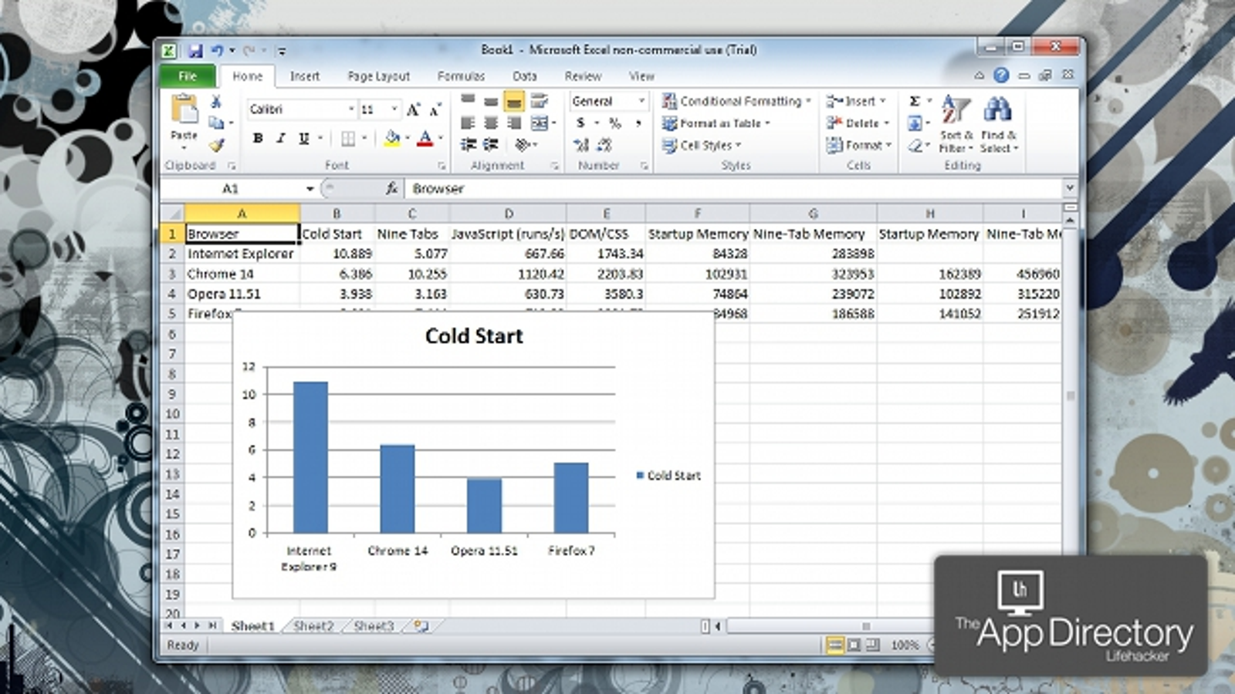Open the text Orientation tool
This screenshot has height=694, width=1235.
[523, 144]
